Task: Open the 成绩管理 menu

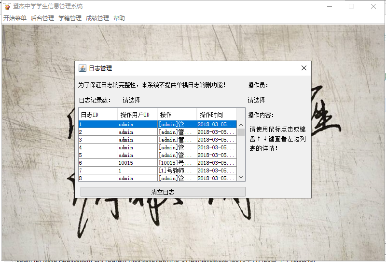Action: 97,18
